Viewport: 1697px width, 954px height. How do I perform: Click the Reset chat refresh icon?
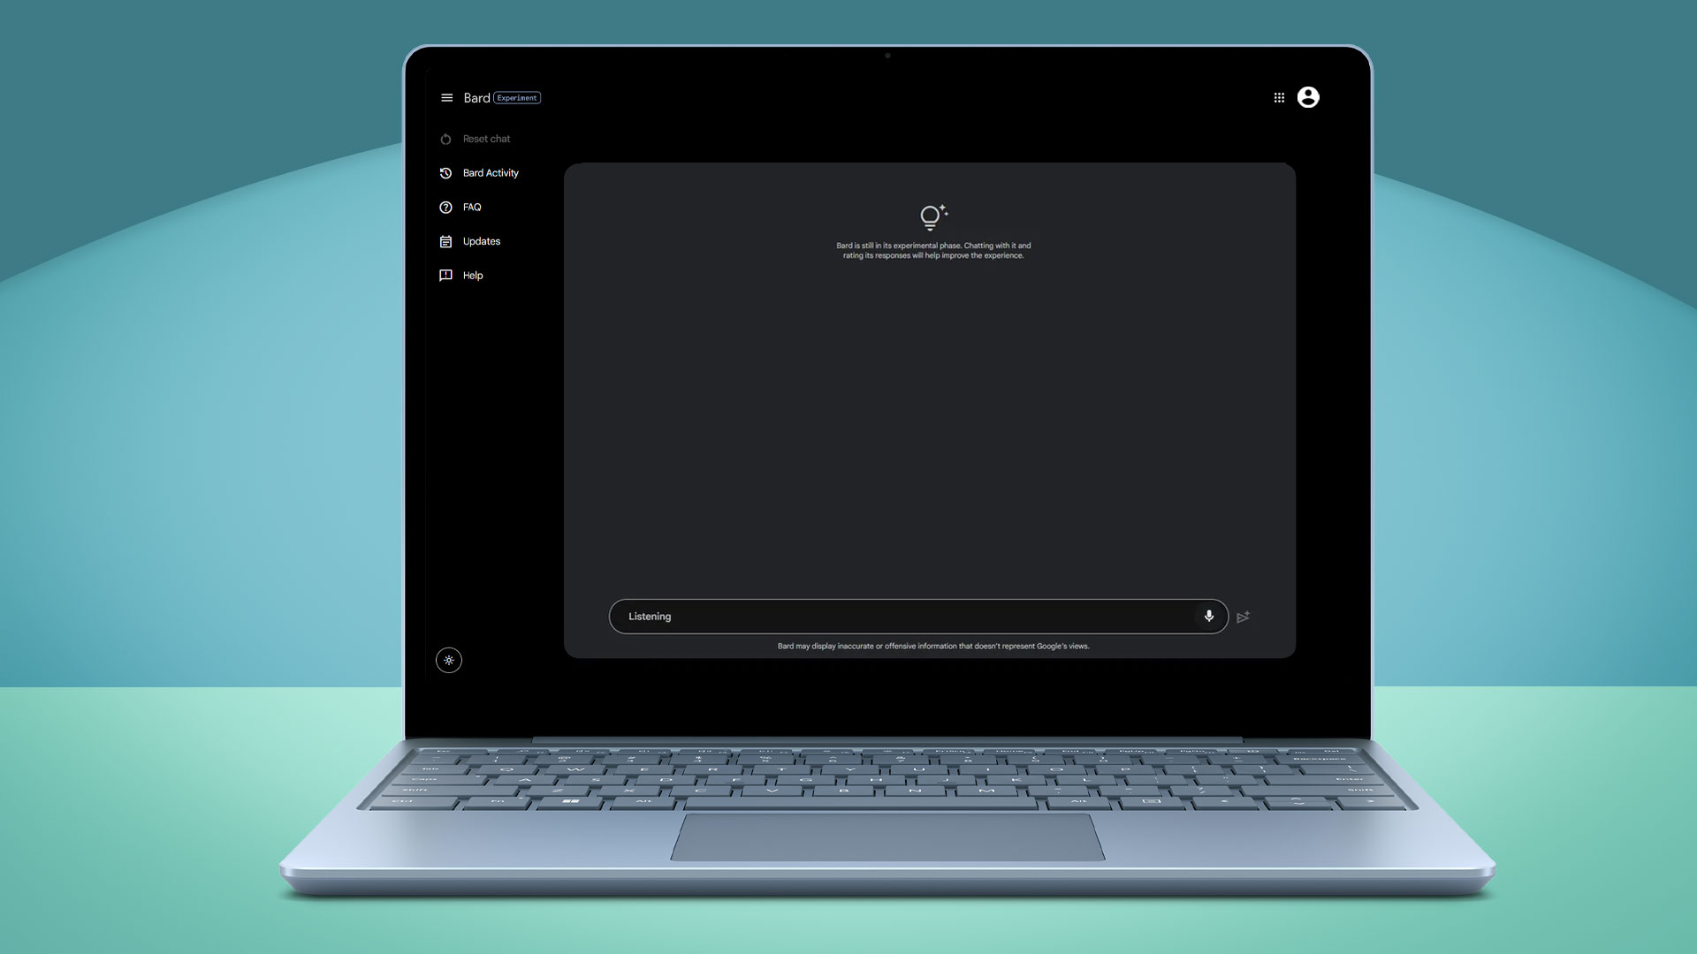click(x=446, y=139)
